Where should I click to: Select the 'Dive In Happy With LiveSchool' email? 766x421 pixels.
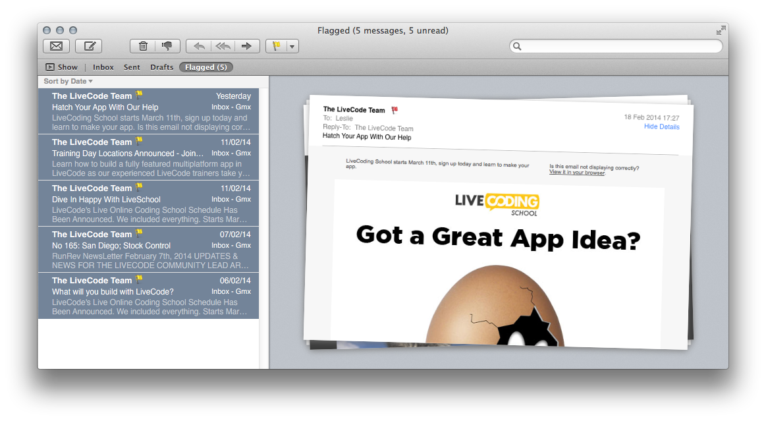pyautogui.click(x=148, y=204)
